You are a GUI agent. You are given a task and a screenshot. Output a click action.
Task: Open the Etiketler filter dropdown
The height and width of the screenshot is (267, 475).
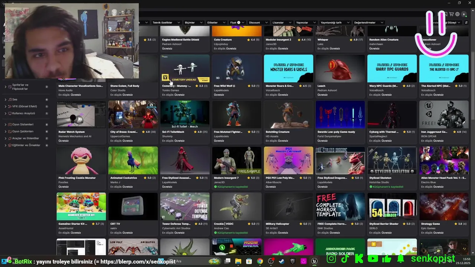tap(217, 23)
